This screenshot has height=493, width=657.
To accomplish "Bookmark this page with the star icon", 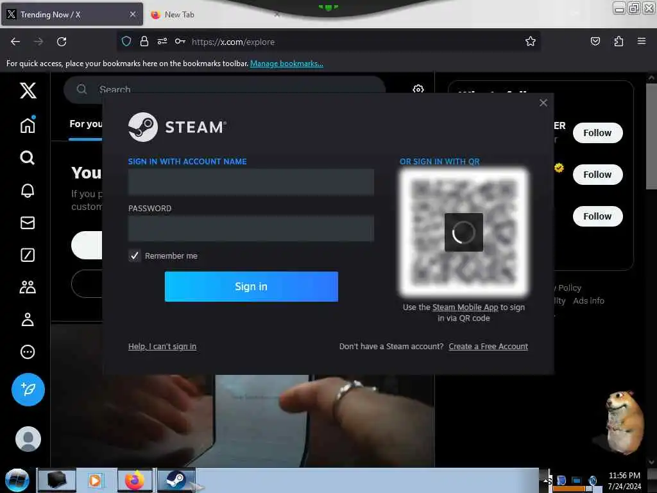I will [x=531, y=41].
